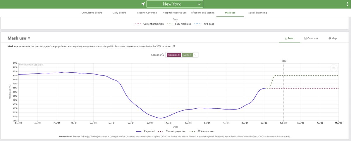Viewport: 351px width, 141px height.
Task: Click the 80% y-axis tick label
Action: (x=15, y=76)
